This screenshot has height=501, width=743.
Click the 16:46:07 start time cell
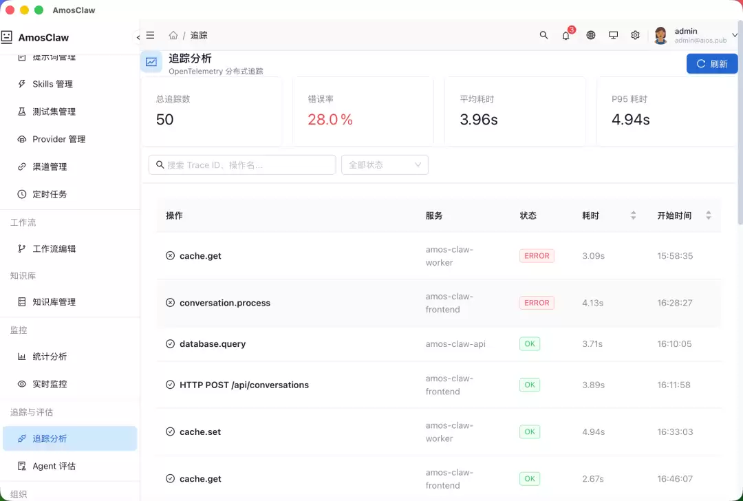675,479
